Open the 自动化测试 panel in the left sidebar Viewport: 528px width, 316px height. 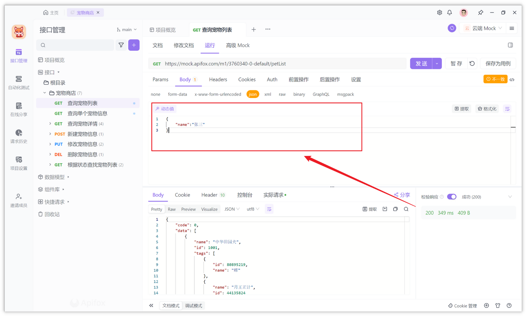coord(18,82)
